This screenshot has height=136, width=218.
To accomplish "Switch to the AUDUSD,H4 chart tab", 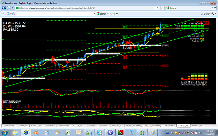I will pyautogui.click(x=197, y=126).
